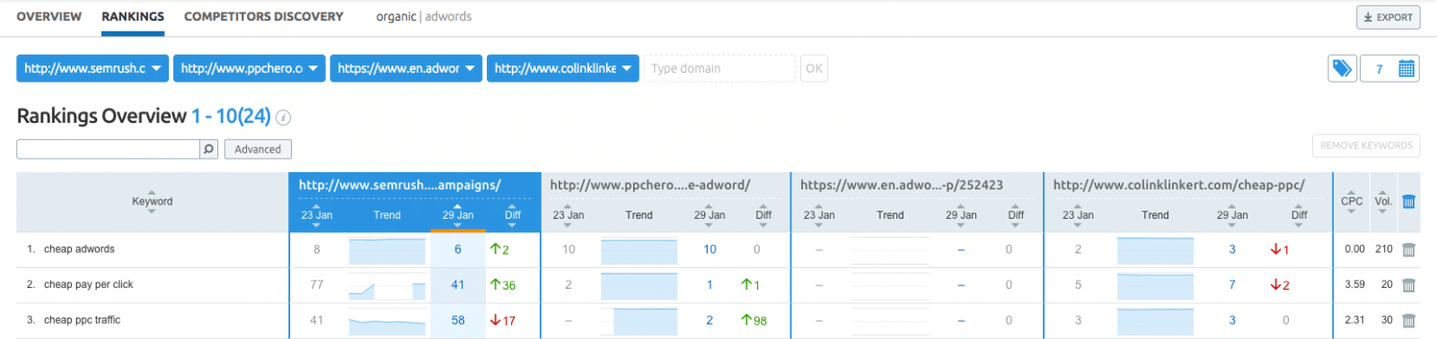Delete the cheap adwords keyword row
This screenshot has height=339, width=1437.
pos(1408,250)
